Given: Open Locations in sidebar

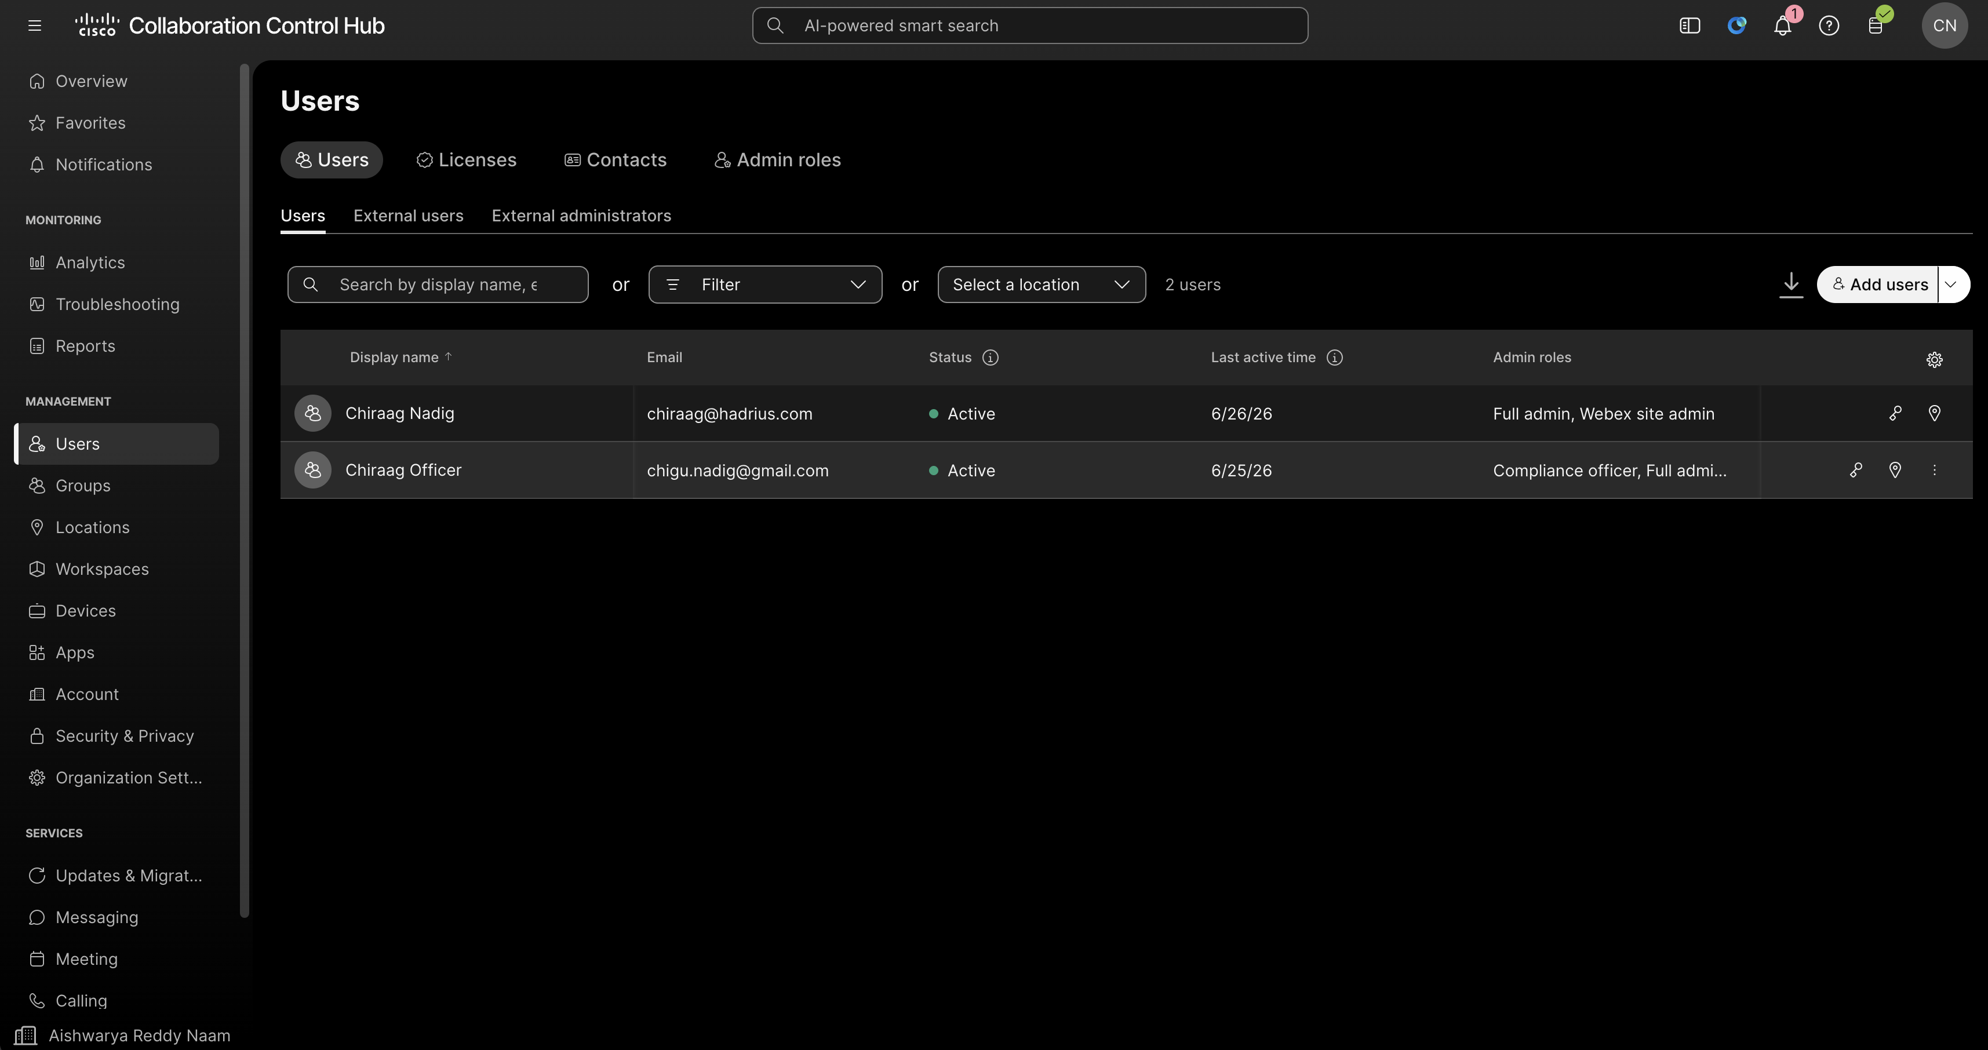Looking at the screenshot, I should click(x=116, y=527).
